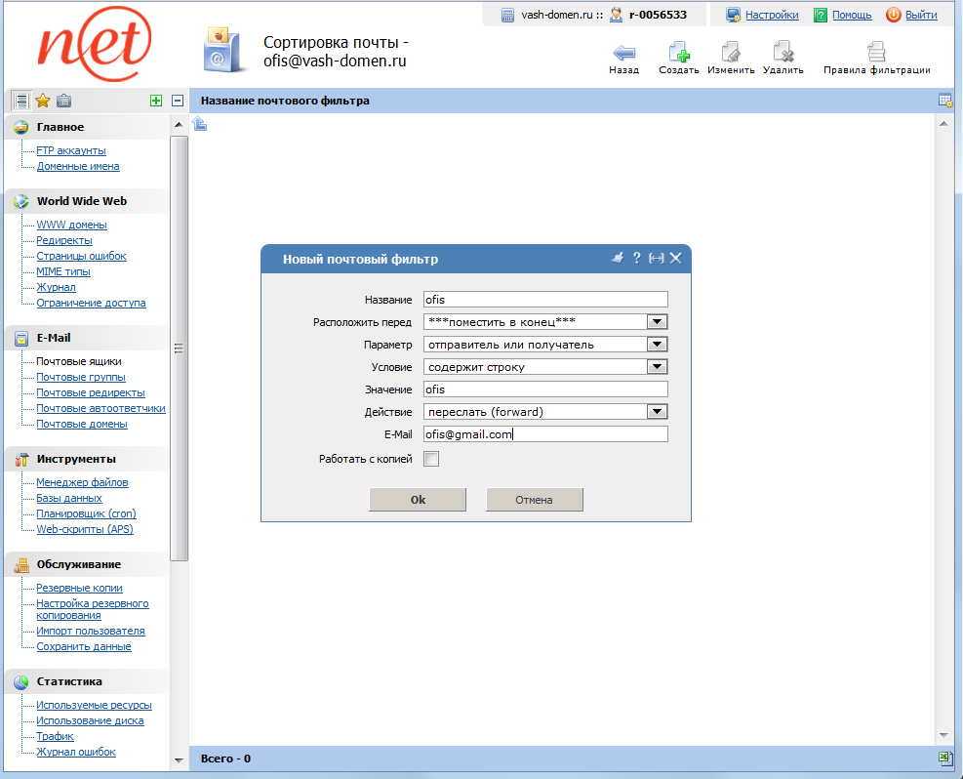This screenshot has height=779, width=963.
Task: Click the Изменить edit icon
Action: pyautogui.click(x=731, y=53)
